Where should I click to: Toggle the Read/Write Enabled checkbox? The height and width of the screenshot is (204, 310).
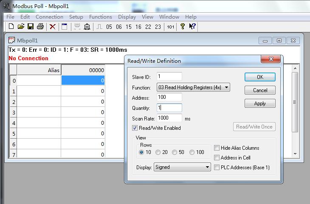coord(135,128)
